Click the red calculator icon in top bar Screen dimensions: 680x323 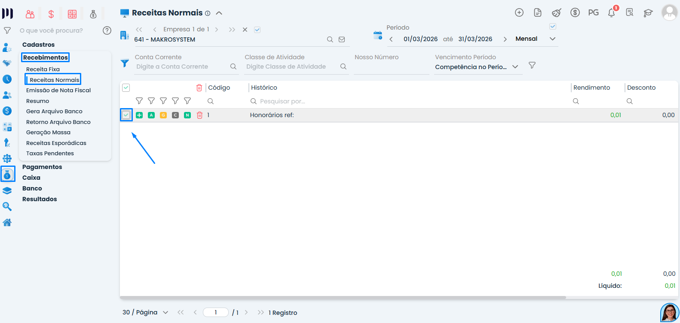point(72,14)
